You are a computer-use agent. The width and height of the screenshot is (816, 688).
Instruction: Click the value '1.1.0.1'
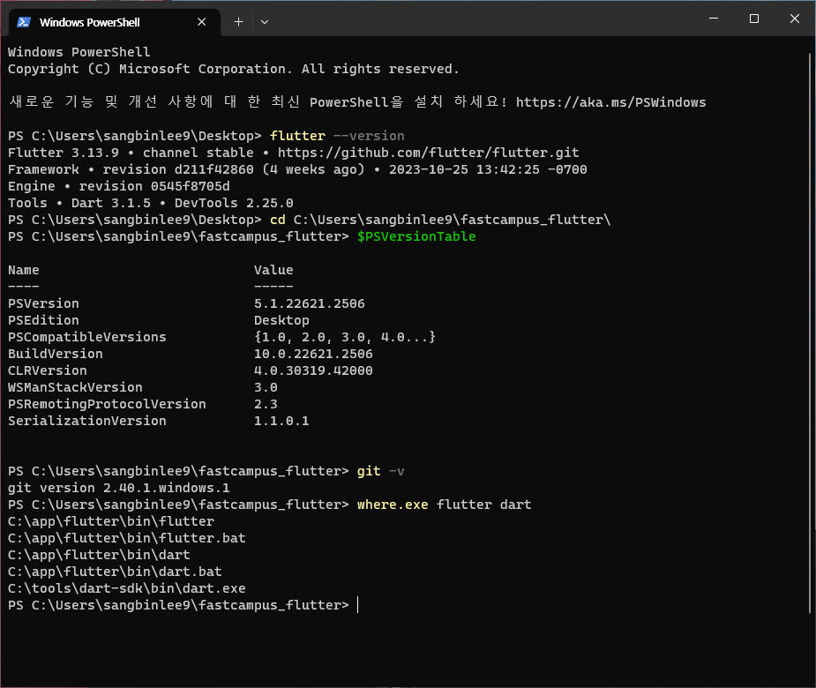tap(281, 421)
